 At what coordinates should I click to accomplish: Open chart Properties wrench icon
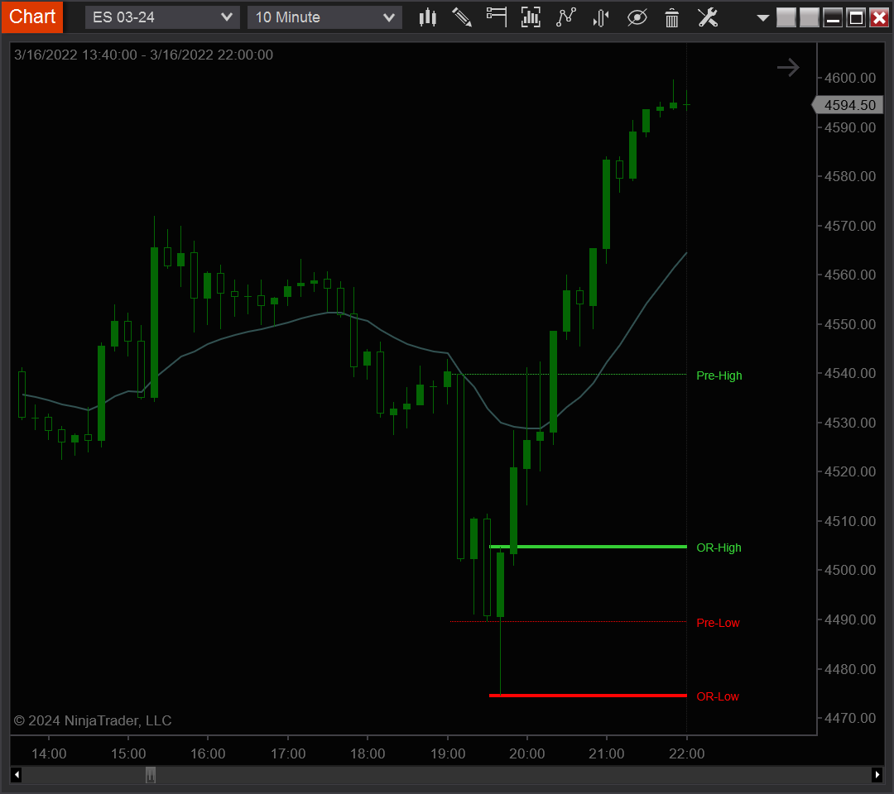[708, 17]
